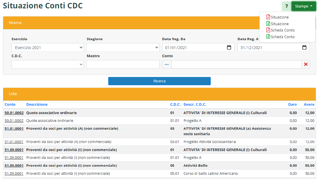Sort list by Dare column header
This screenshot has width=321, height=184.
coord(292,104)
